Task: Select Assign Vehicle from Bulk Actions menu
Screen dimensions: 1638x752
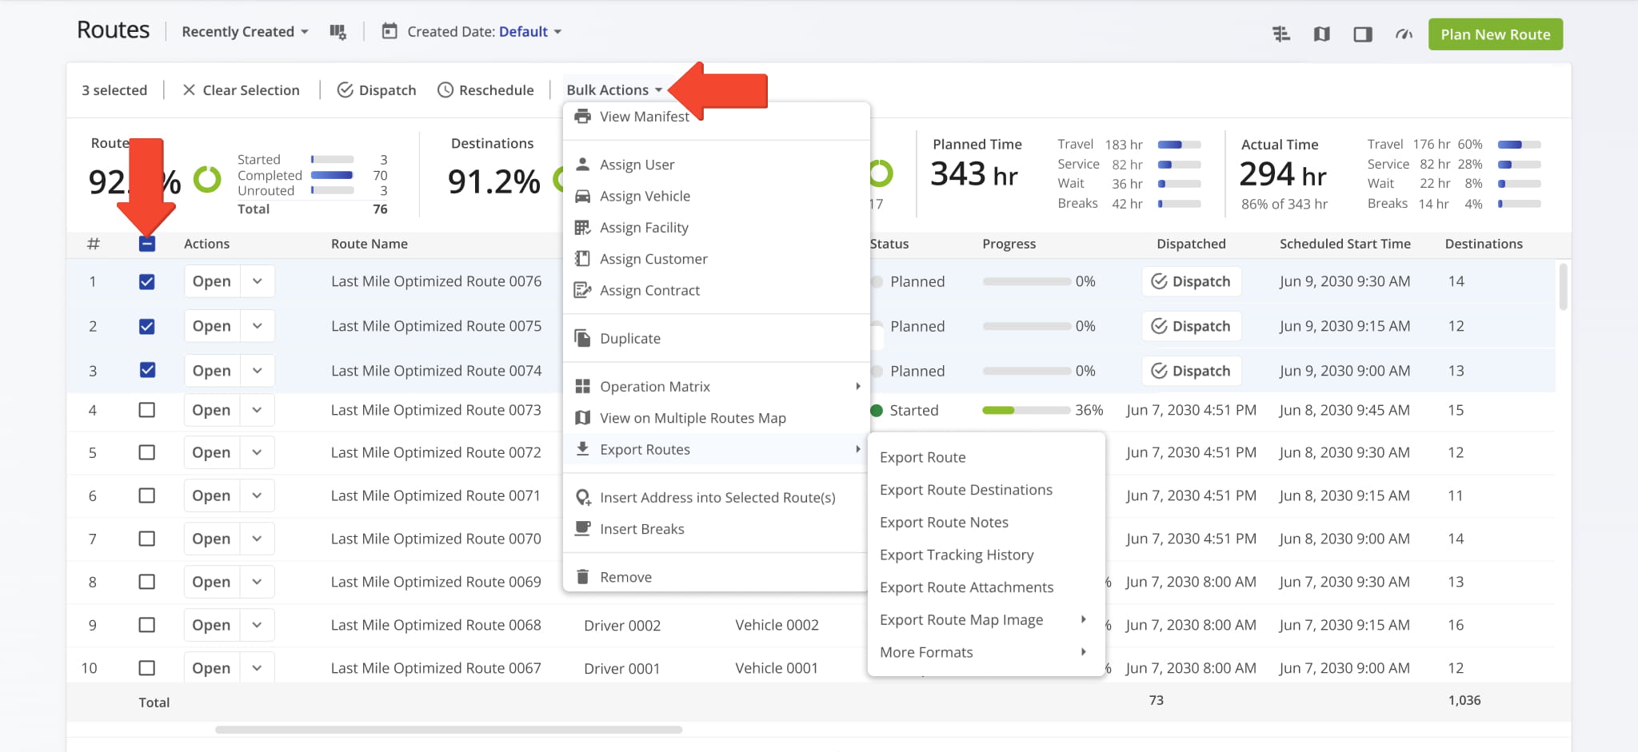Action: point(645,197)
